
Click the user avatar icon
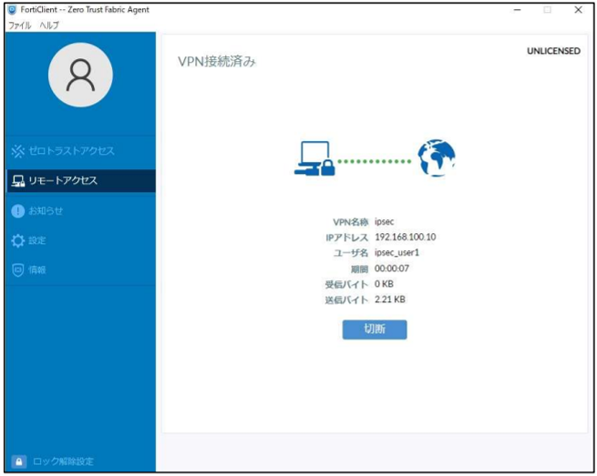coord(80,76)
